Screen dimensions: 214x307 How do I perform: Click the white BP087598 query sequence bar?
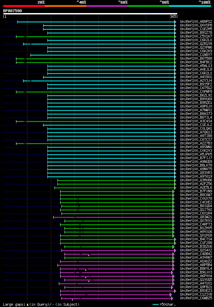pyautogui.click(x=90, y=14)
